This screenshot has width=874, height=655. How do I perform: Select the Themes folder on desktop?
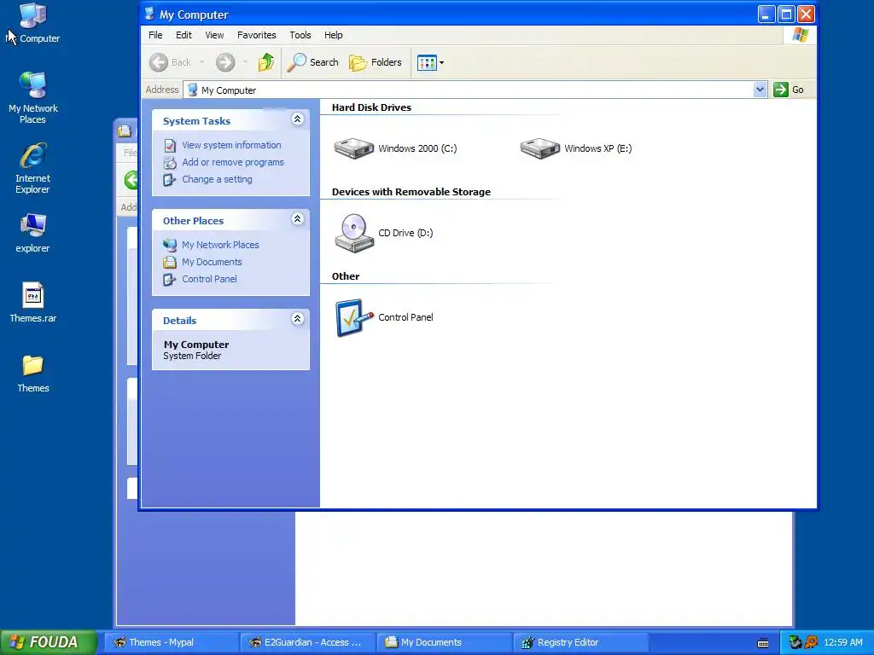(33, 374)
